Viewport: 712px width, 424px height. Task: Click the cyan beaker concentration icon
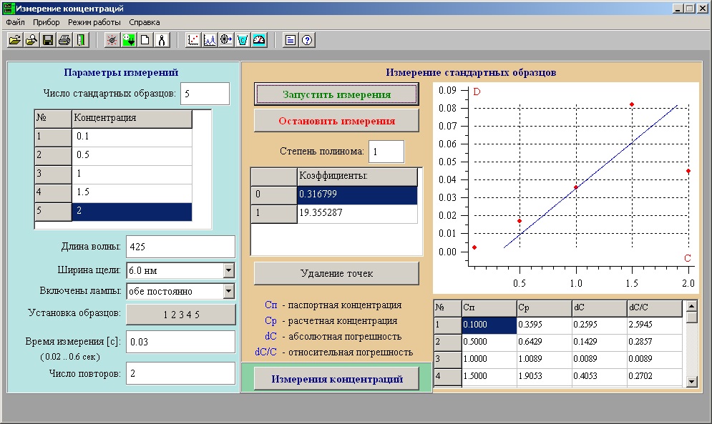(243, 40)
